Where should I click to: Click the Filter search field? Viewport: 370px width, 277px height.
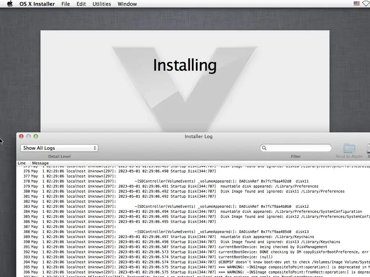pos(296,148)
